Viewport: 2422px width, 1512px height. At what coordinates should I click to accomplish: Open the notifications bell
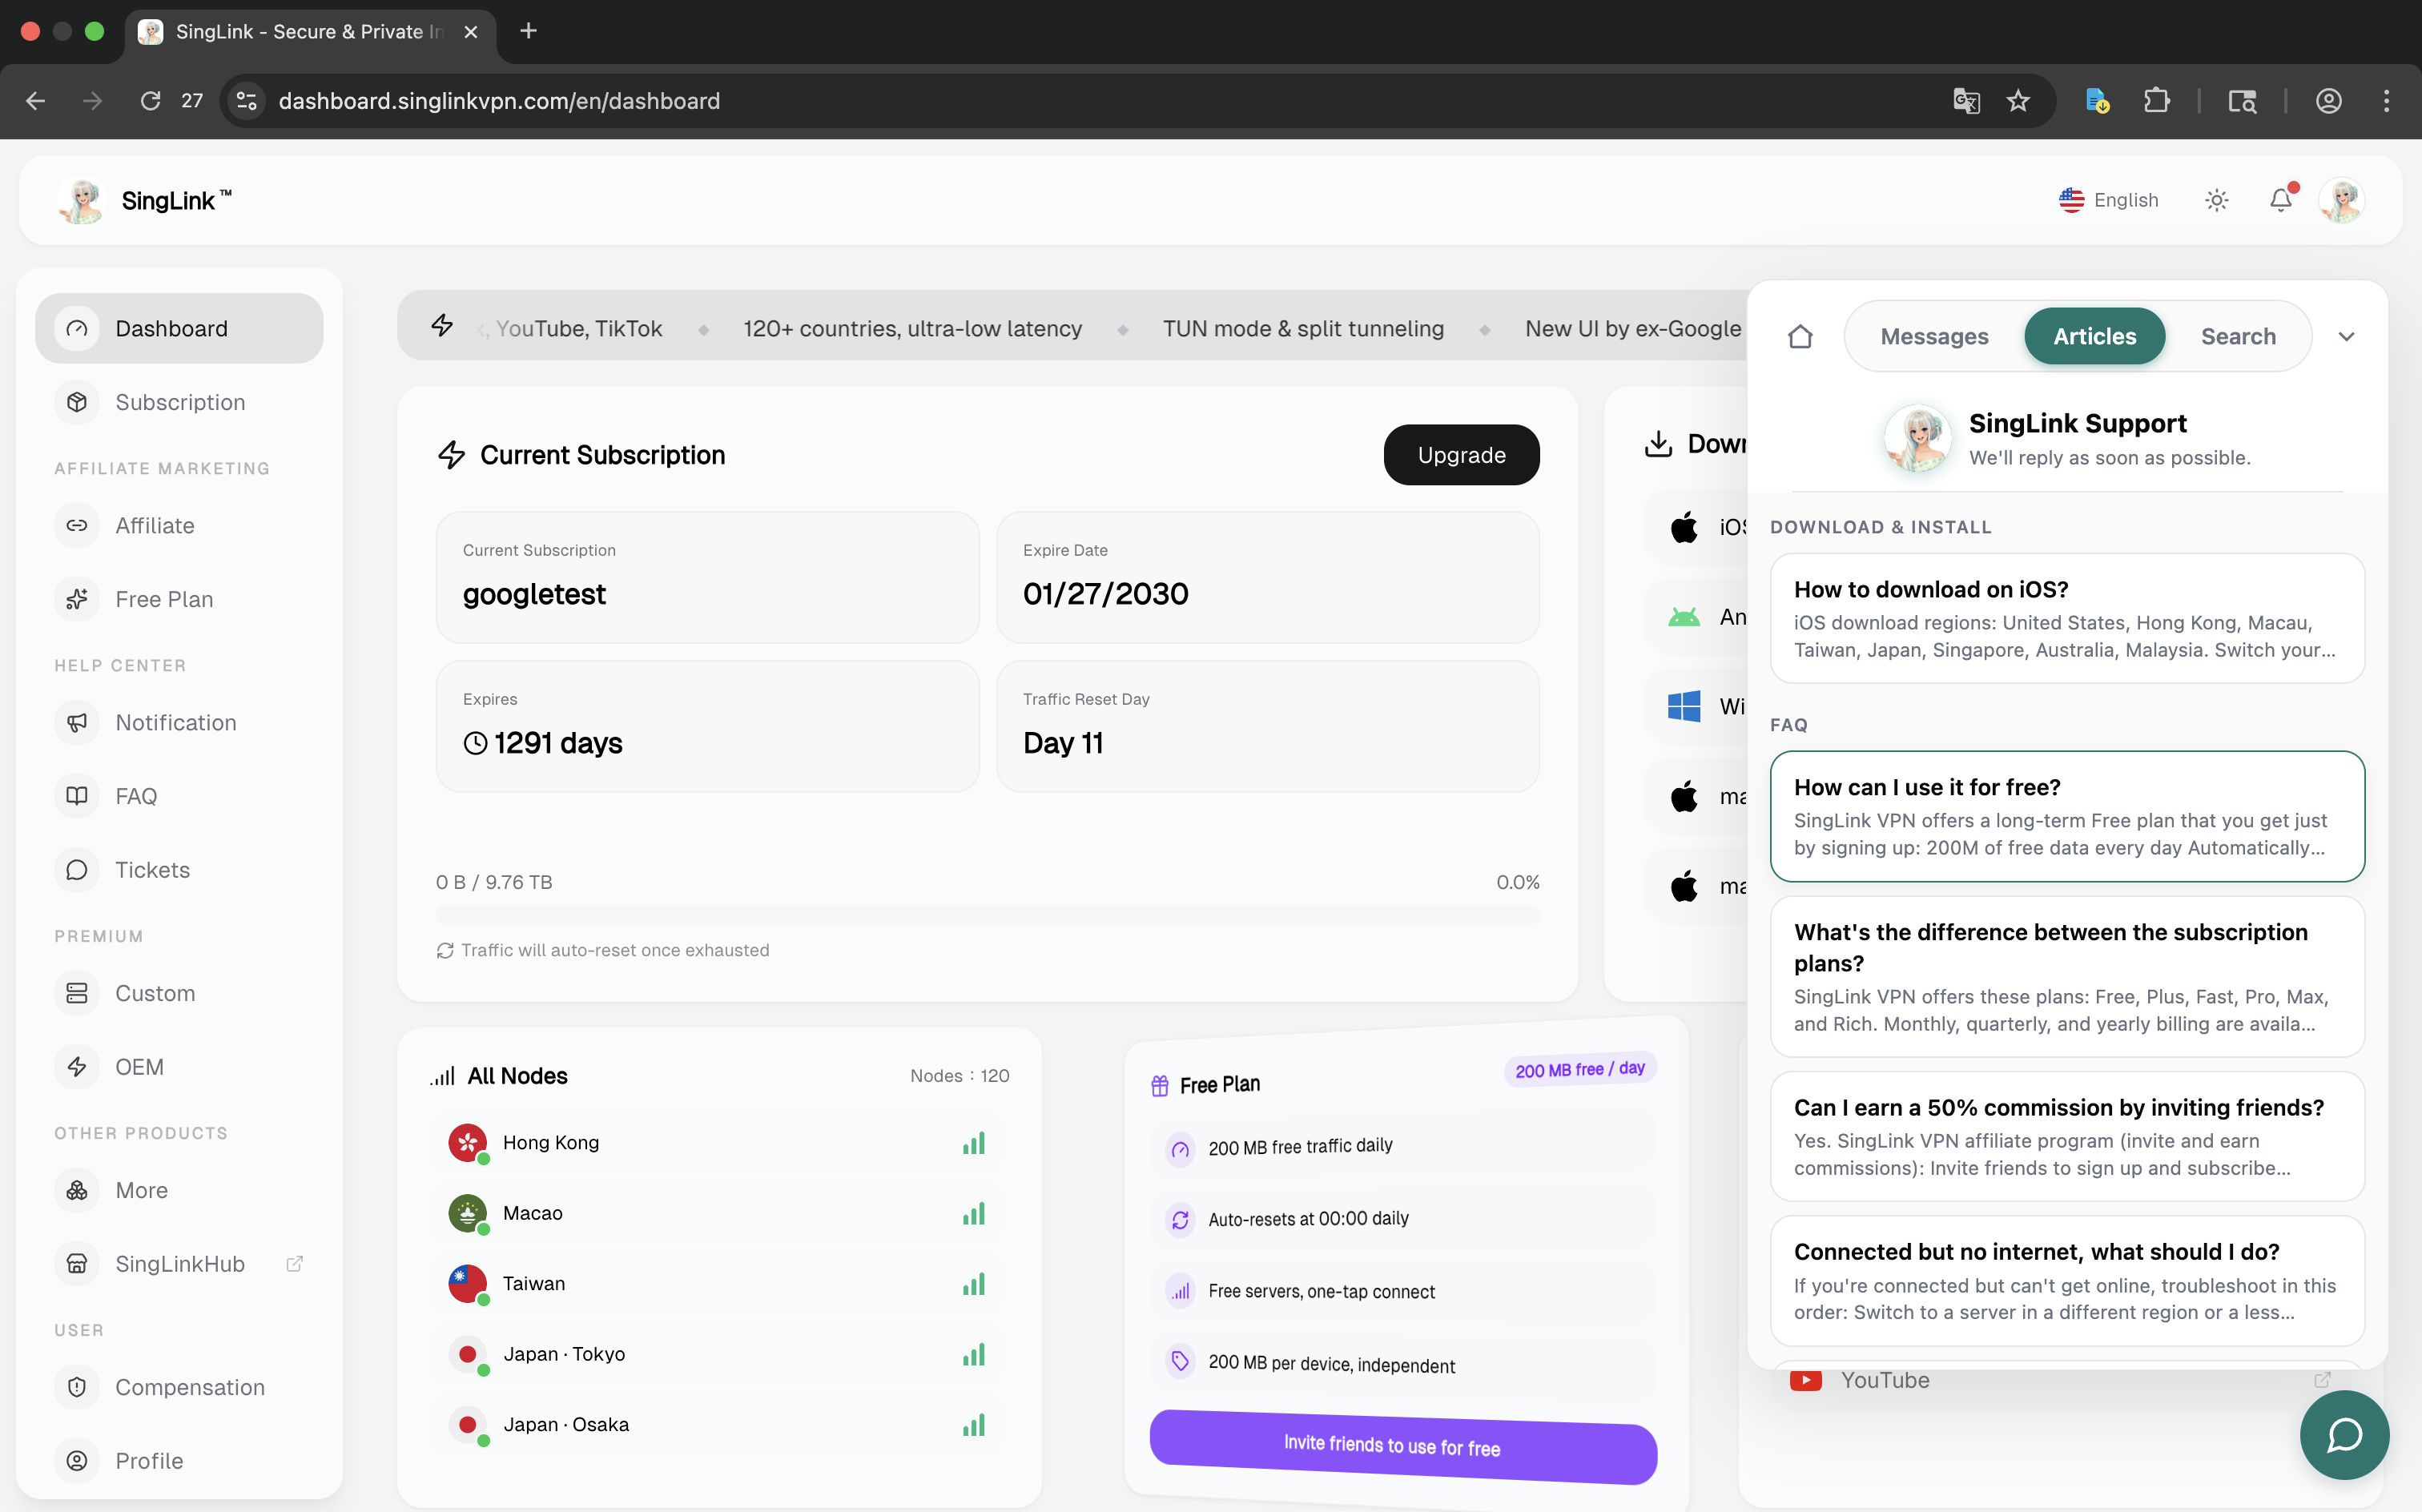(x=2281, y=200)
